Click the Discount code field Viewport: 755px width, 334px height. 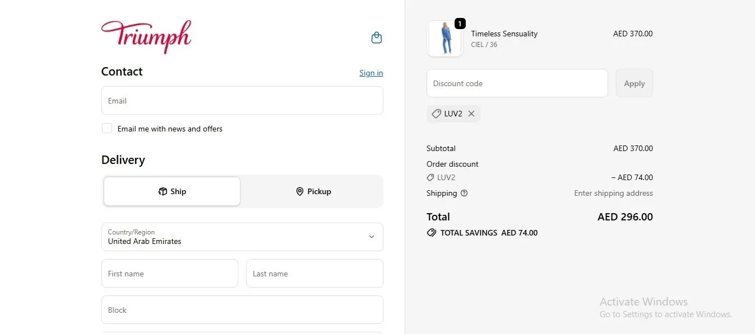[517, 83]
